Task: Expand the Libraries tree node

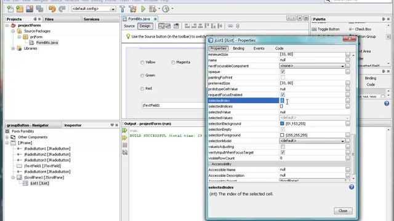Action: 13,48
